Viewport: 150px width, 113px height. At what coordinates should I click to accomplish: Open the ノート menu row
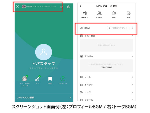(107, 77)
